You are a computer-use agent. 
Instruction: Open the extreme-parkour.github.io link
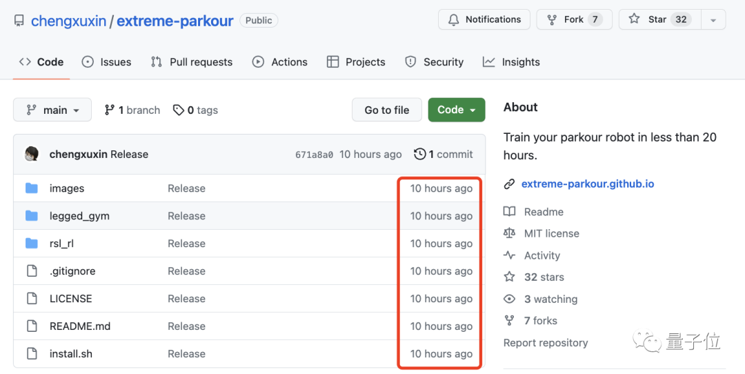point(587,184)
